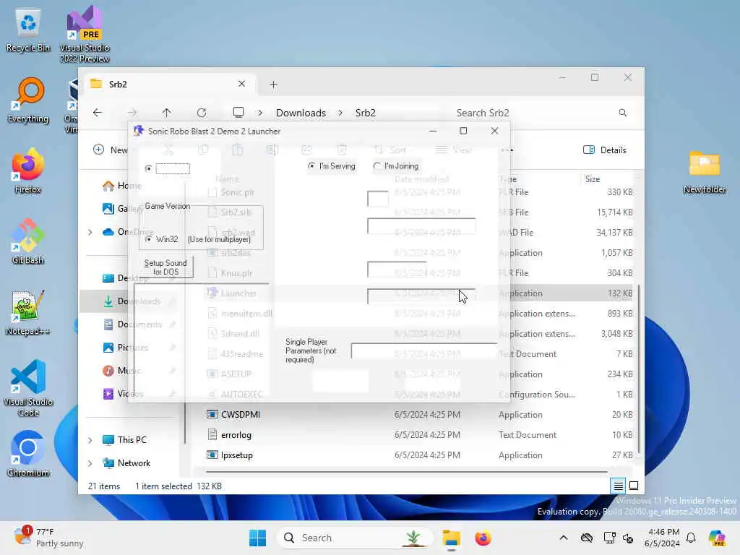Image resolution: width=740 pixels, height=555 pixels.
Task: Open the Recycle Bin desktop icon
Action: tap(28, 30)
